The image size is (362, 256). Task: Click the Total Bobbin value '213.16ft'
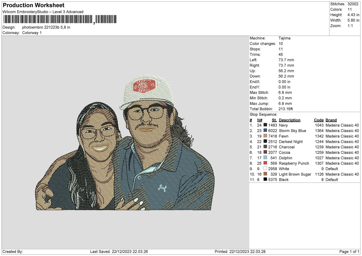(286, 109)
